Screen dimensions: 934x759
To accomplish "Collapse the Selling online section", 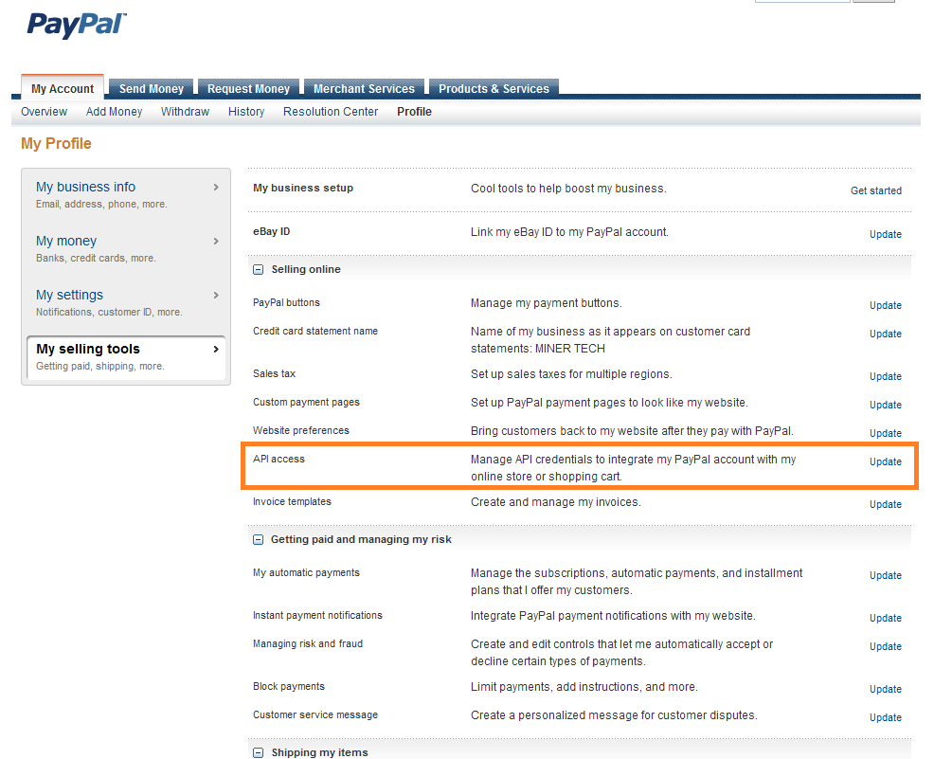I will click(x=259, y=270).
